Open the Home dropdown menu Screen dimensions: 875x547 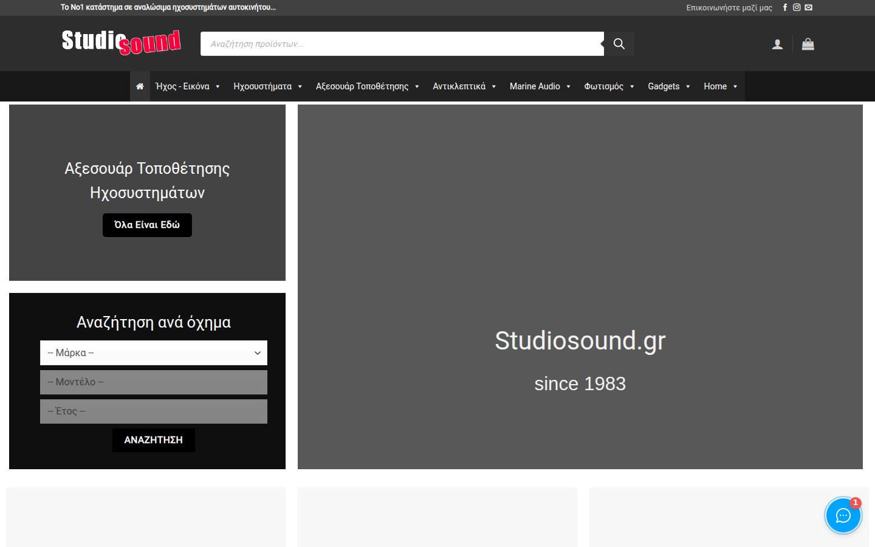pyautogui.click(x=721, y=86)
